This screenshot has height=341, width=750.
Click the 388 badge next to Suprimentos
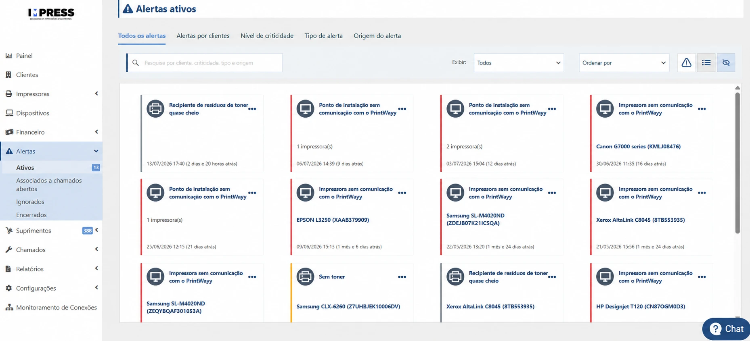[x=87, y=231]
